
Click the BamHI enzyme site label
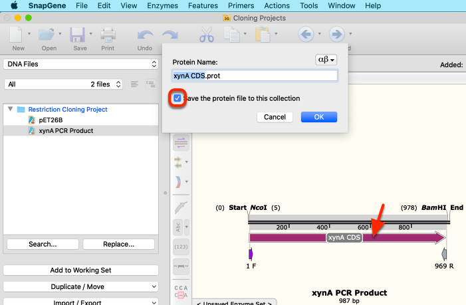tap(433, 207)
